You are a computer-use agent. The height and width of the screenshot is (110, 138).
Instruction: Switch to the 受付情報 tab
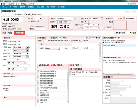(20, 33)
